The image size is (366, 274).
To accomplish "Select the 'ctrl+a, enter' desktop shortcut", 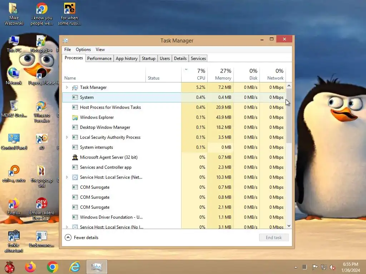I will [x=14, y=174].
